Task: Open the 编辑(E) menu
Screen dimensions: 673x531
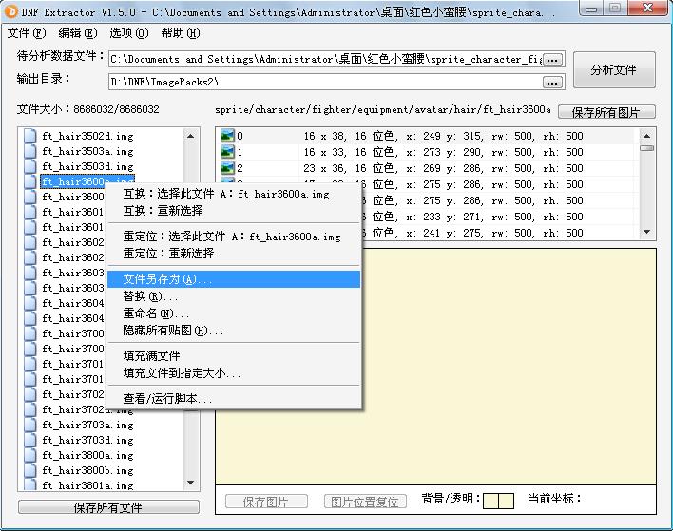Action: click(x=78, y=33)
